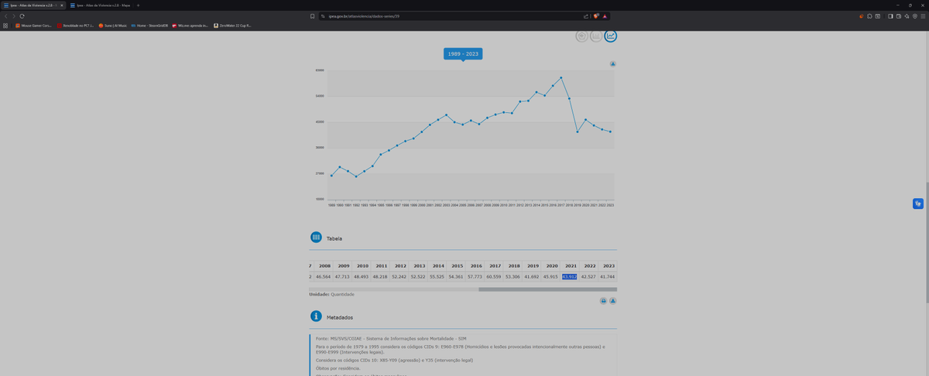The image size is (929, 376).
Task: Click the 'Metadados' section heading
Action: click(x=340, y=317)
